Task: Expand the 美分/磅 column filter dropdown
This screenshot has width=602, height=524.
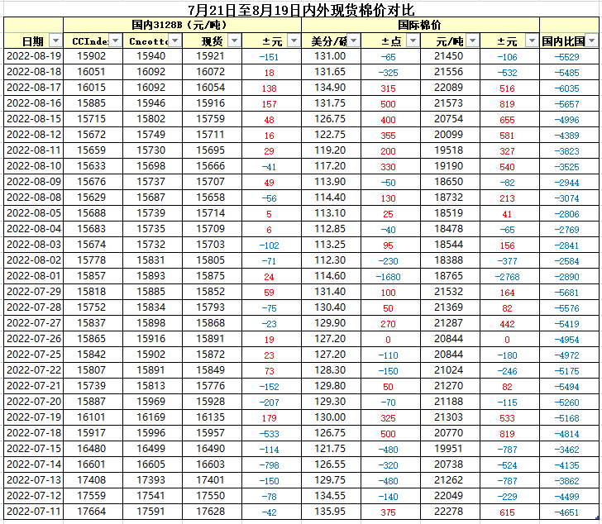Action: click(353, 40)
